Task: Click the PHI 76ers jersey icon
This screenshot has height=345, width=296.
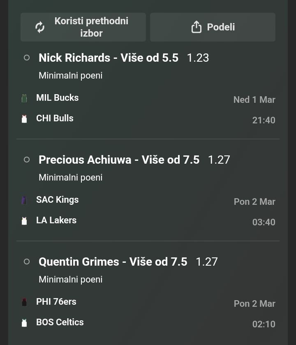Action: point(24,302)
